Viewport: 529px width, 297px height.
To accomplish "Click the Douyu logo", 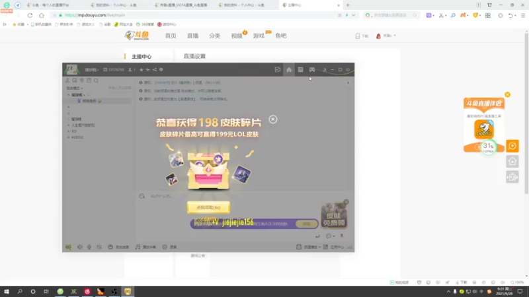I will 137,36.
